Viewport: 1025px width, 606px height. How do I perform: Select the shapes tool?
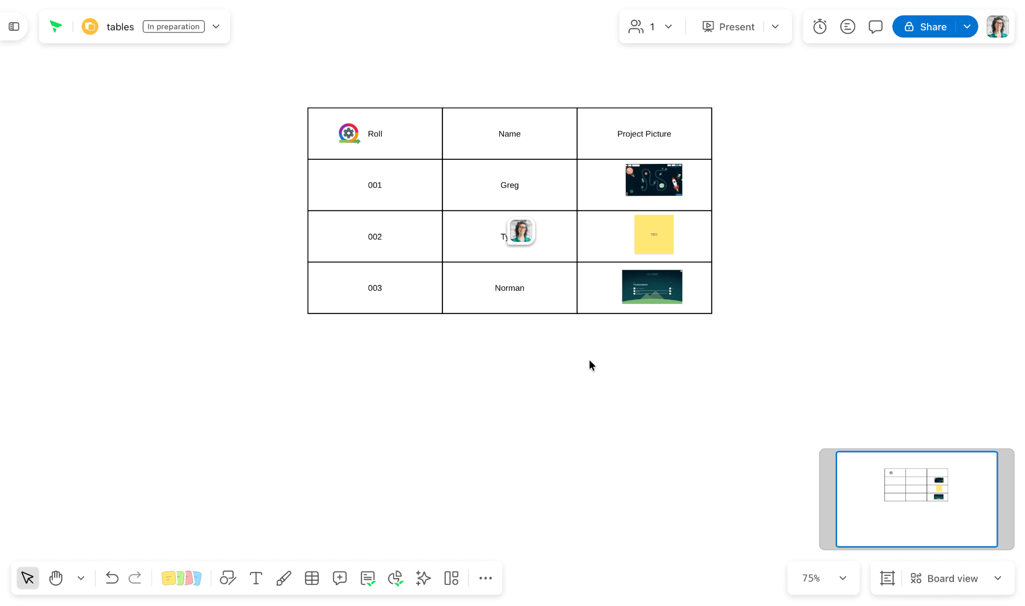point(228,578)
